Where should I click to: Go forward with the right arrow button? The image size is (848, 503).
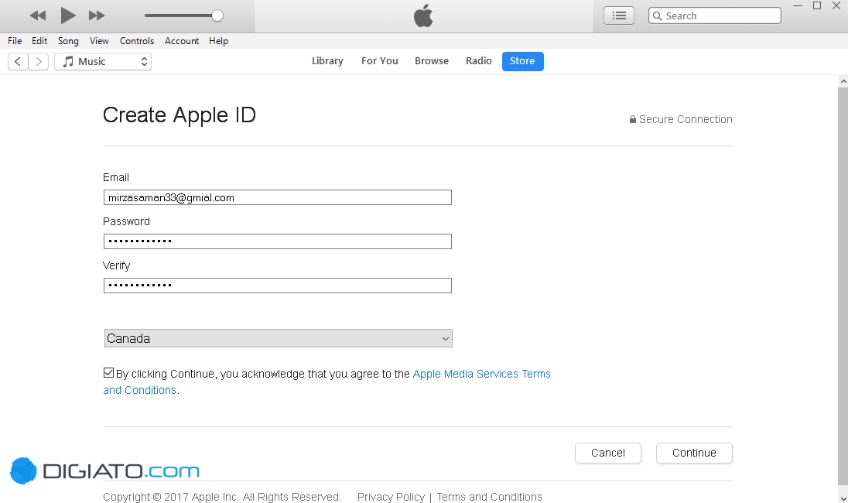point(39,62)
